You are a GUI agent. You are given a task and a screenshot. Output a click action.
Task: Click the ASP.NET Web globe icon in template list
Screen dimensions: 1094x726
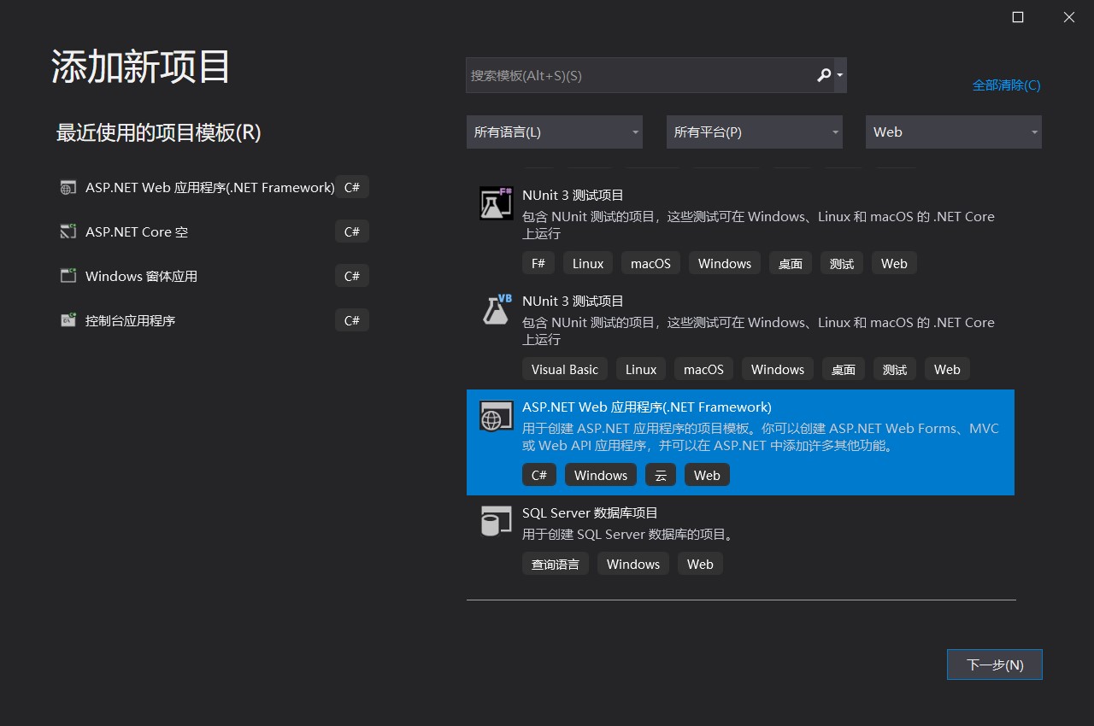click(496, 415)
